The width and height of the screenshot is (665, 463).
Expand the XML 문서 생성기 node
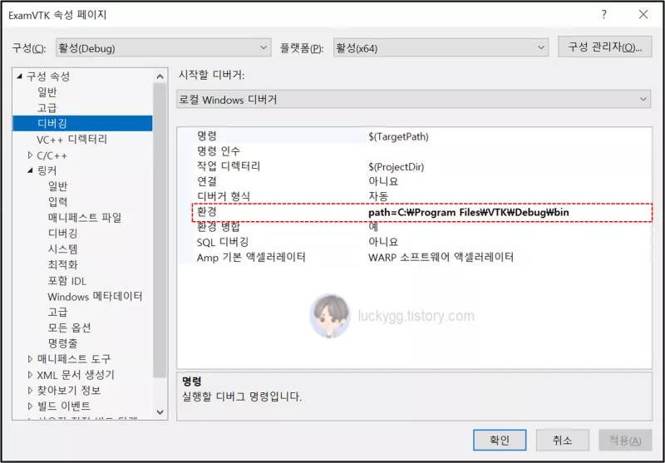click(30, 375)
